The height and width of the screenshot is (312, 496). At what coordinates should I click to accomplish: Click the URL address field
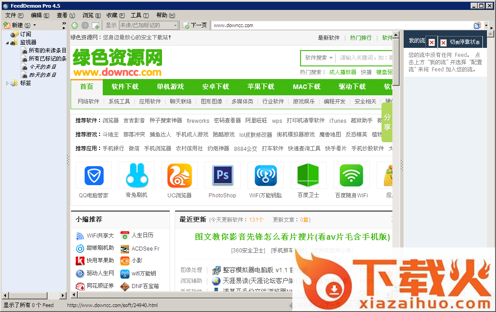pos(339,25)
